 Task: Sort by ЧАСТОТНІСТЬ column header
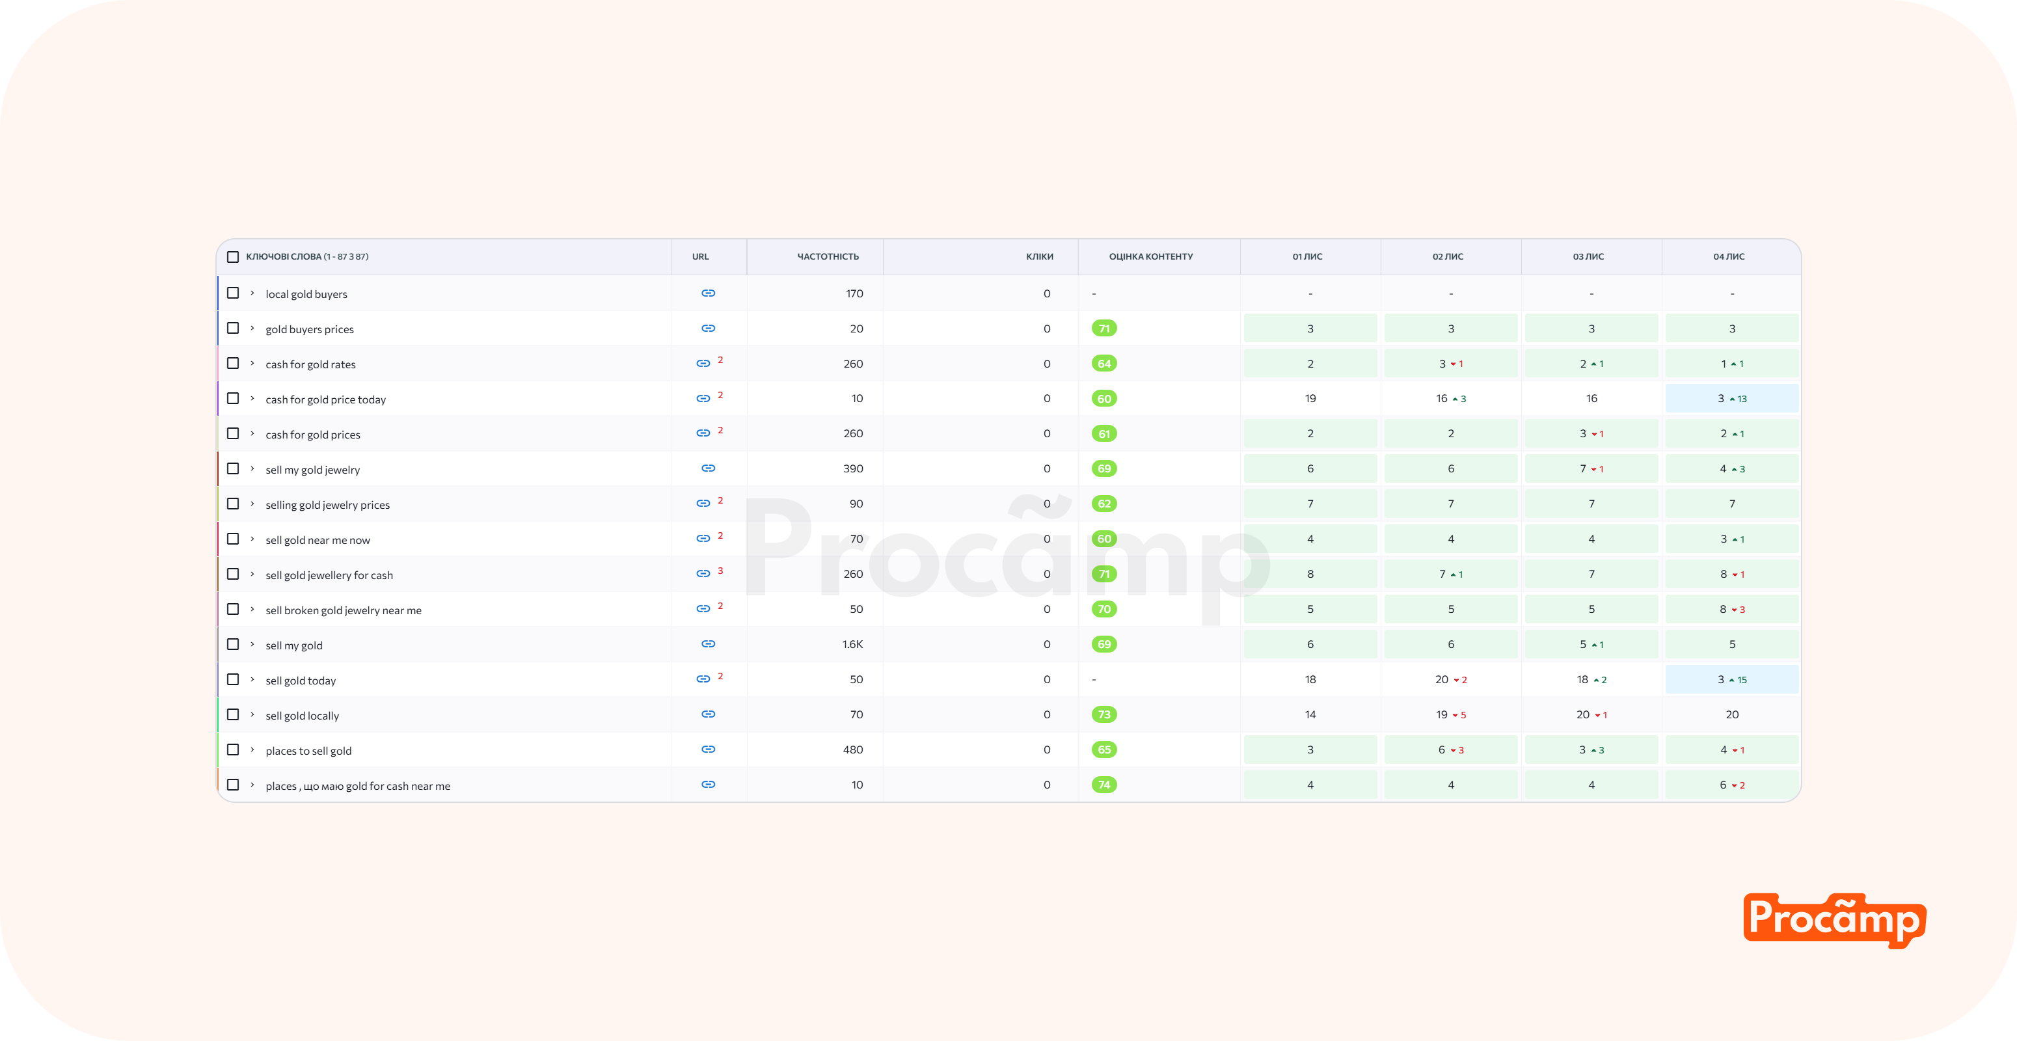(x=828, y=257)
